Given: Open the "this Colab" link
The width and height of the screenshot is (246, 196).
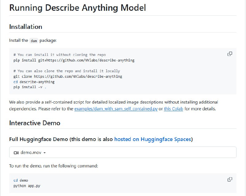Looking at the screenshot, I should 173,109.
